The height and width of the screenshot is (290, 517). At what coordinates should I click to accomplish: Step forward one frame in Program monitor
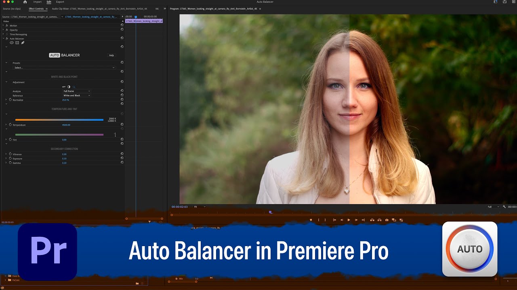[356, 220]
